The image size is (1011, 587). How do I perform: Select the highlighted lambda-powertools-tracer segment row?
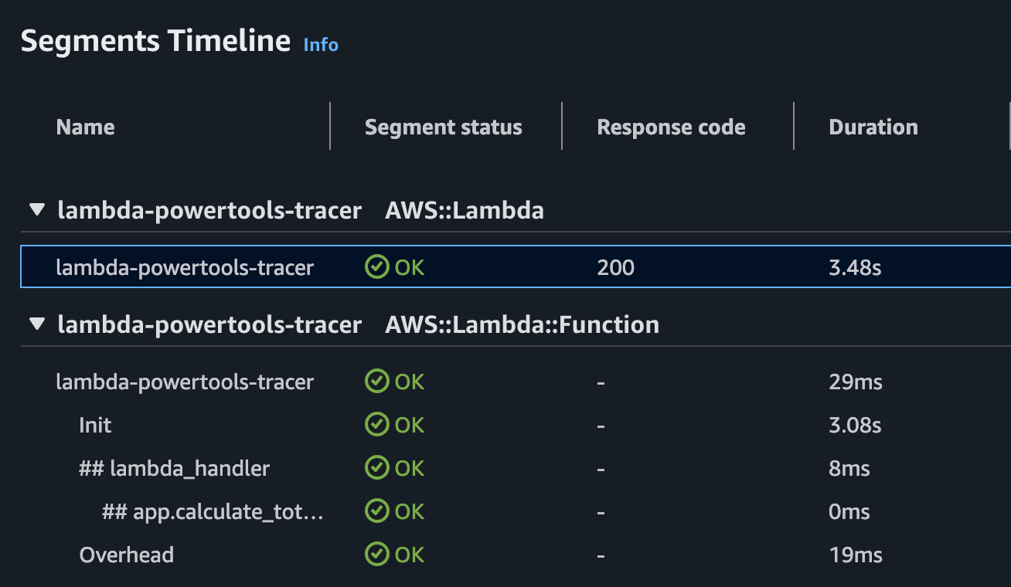click(x=184, y=266)
